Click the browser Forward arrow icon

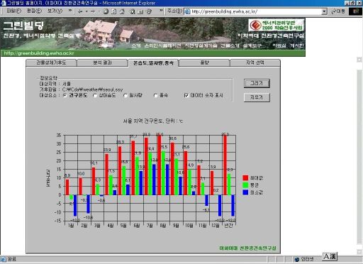point(93,11)
